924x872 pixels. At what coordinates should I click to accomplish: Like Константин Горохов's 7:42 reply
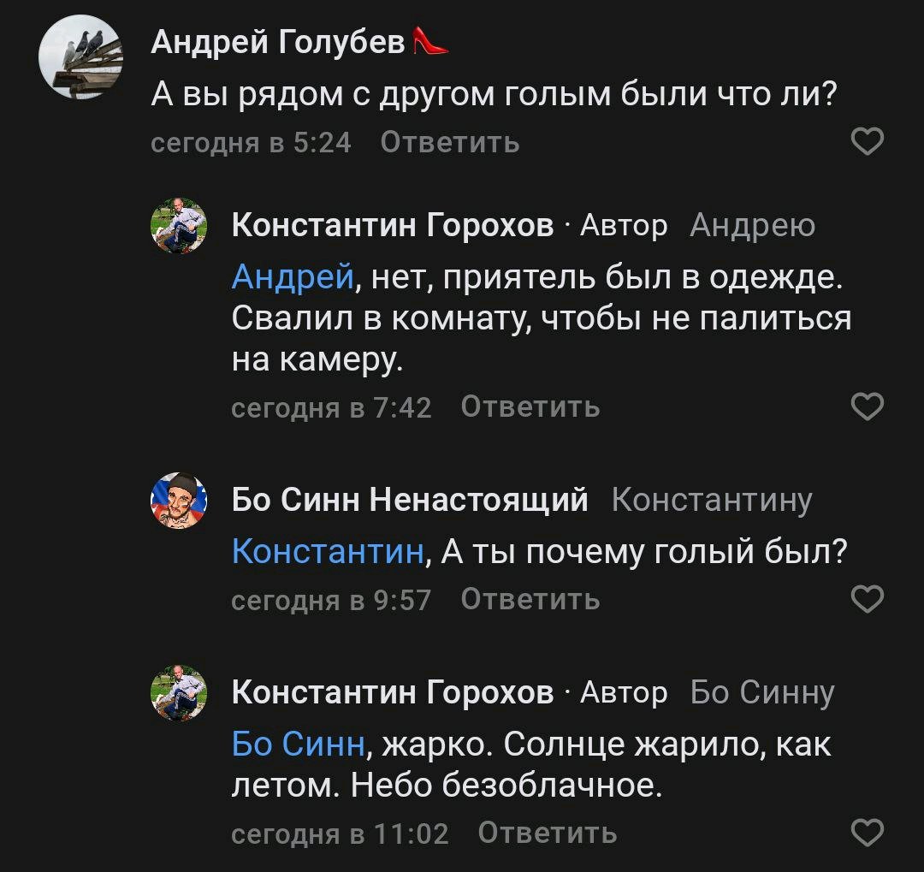(868, 406)
